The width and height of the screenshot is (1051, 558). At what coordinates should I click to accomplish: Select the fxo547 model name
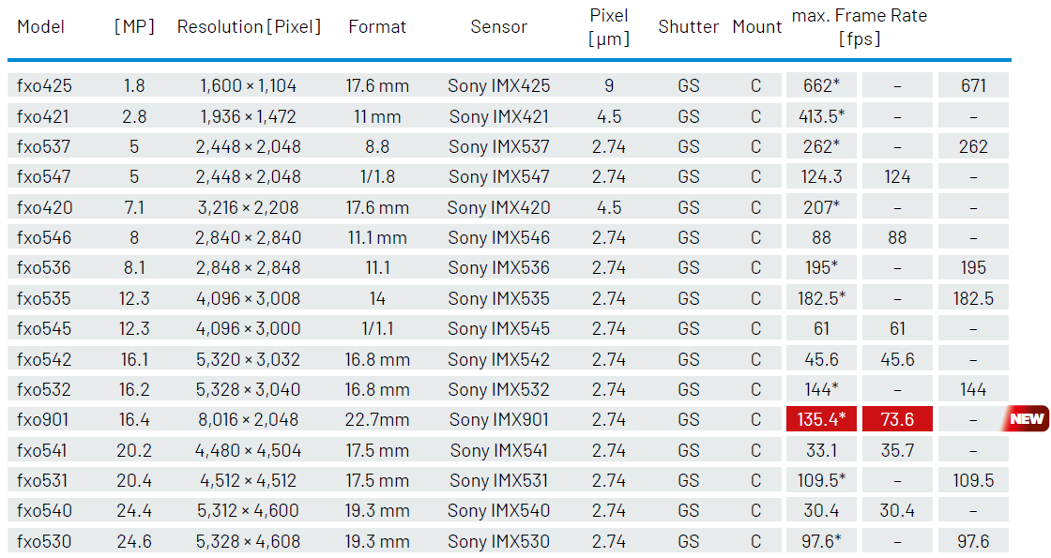(x=44, y=177)
